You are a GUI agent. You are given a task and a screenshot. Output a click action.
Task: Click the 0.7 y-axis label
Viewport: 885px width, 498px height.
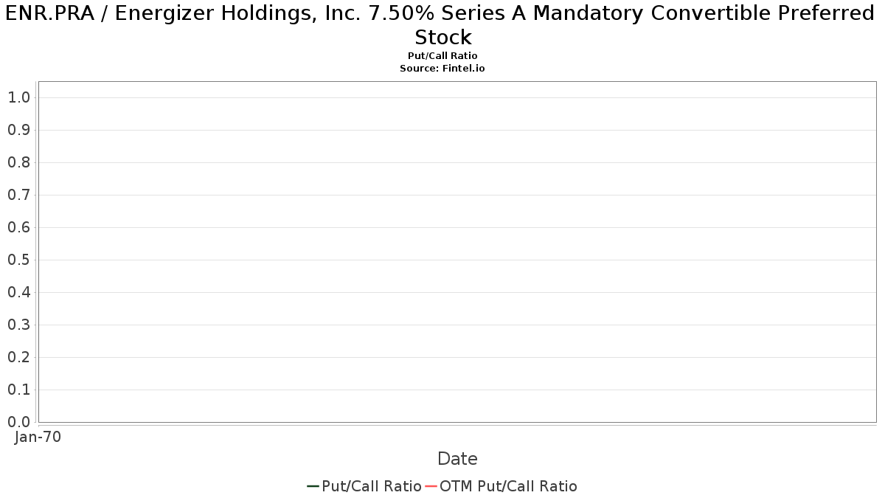click(19, 195)
